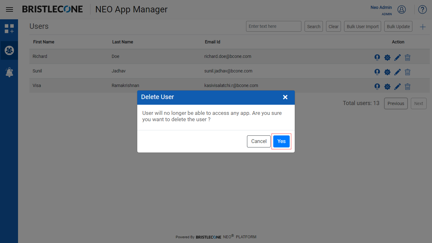Open the hamburger navigation menu

(x=9, y=9)
